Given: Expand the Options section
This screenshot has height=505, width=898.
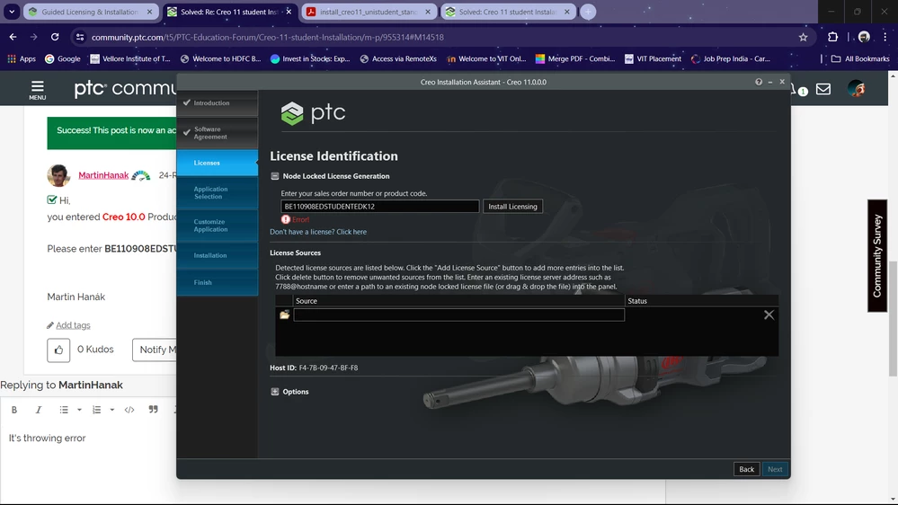Looking at the screenshot, I should tap(275, 392).
